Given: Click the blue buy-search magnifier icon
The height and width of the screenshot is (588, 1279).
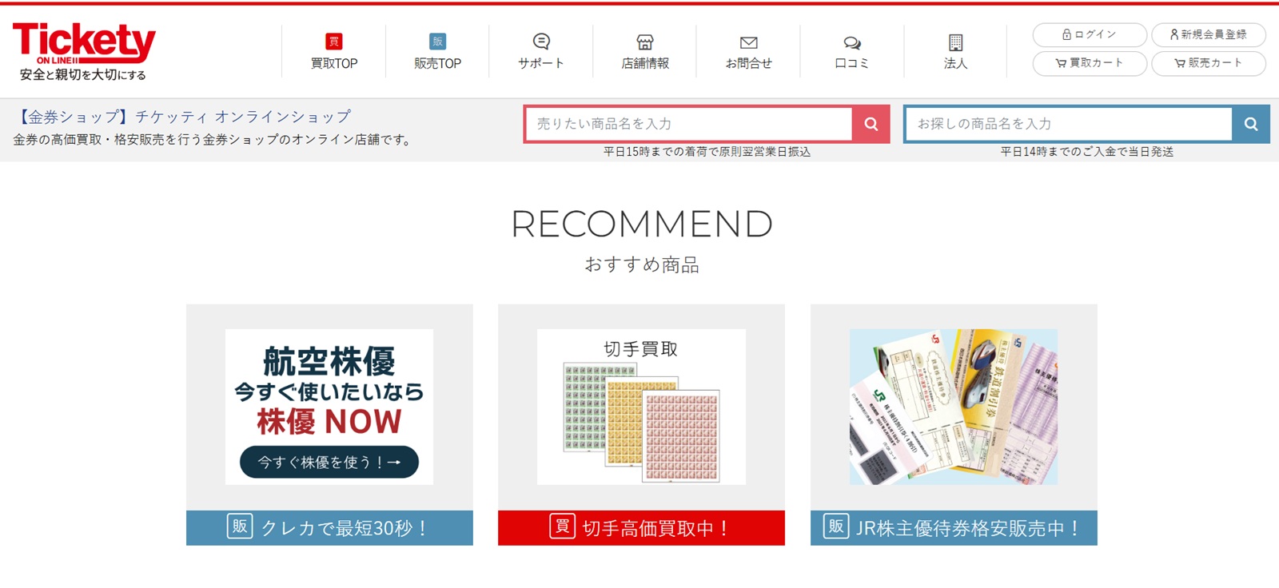Looking at the screenshot, I should pyautogui.click(x=1251, y=124).
